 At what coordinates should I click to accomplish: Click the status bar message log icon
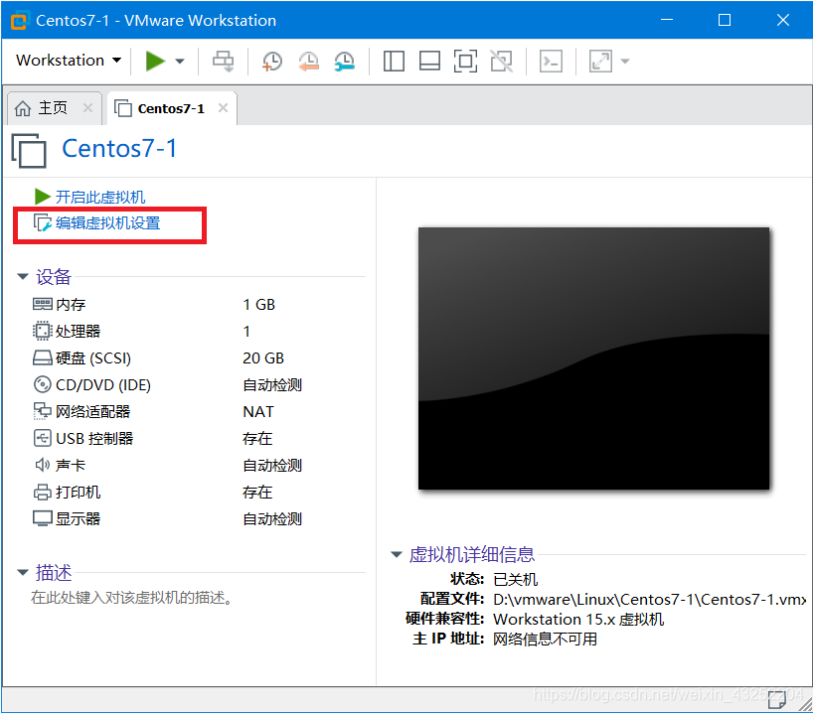(x=777, y=700)
